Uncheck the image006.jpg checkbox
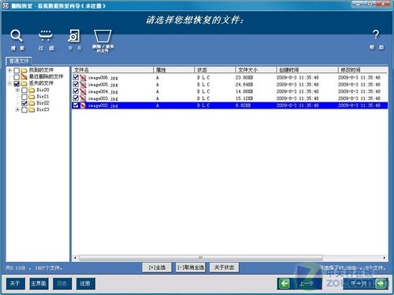 (x=76, y=77)
